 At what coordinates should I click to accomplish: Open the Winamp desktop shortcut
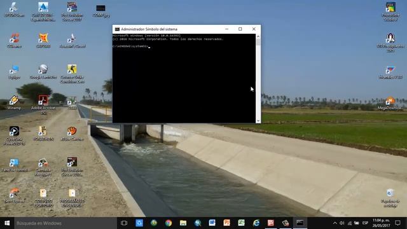(14, 102)
